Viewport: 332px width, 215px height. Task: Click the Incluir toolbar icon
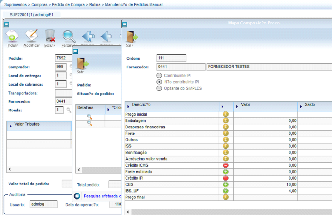coord(12,36)
